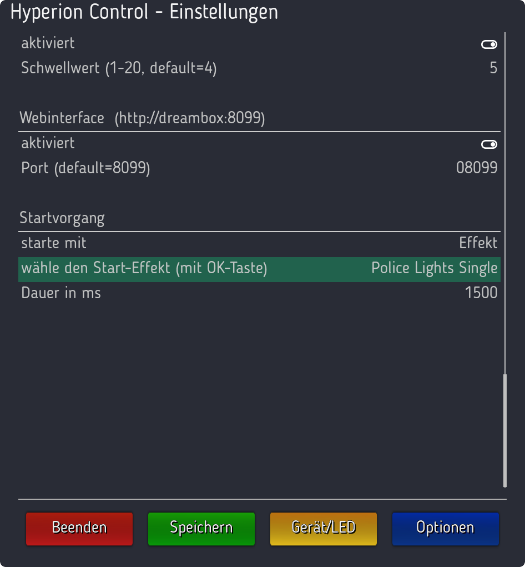Select the 'starte mit' setting label
This screenshot has width=525, height=567.
(x=54, y=243)
